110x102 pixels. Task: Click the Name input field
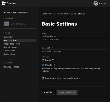75,36
